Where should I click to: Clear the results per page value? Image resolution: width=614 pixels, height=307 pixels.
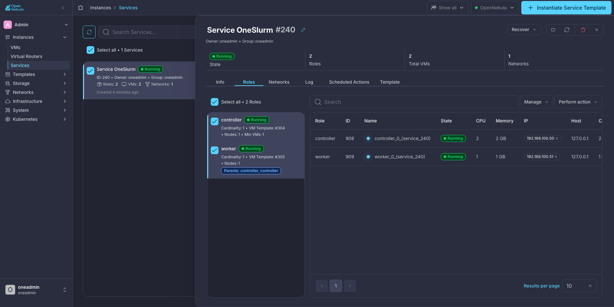590,286
